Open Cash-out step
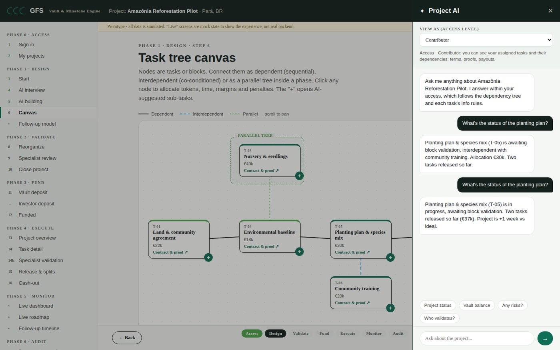Viewport: 560px width, 350px height. coord(49,283)
